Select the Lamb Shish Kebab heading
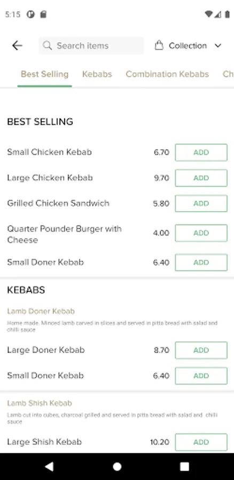Viewport: 234px width, 480px height. (x=40, y=403)
